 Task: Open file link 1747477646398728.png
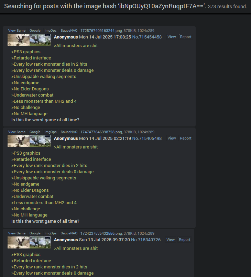coord(101,132)
